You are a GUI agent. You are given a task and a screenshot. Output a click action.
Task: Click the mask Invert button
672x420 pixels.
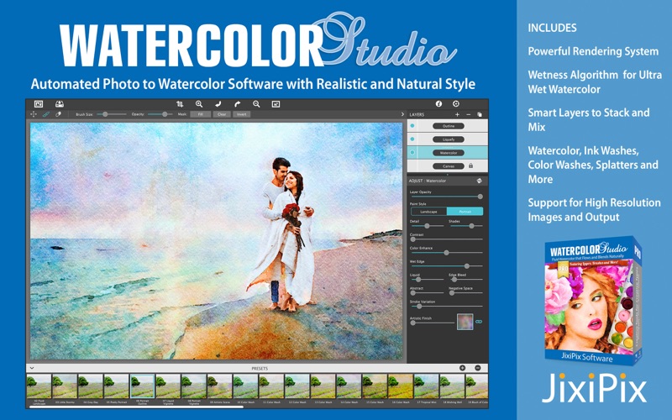point(242,113)
